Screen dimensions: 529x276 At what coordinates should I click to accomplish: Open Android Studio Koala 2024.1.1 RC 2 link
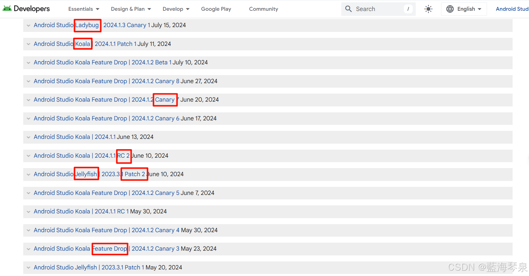click(82, 156)
